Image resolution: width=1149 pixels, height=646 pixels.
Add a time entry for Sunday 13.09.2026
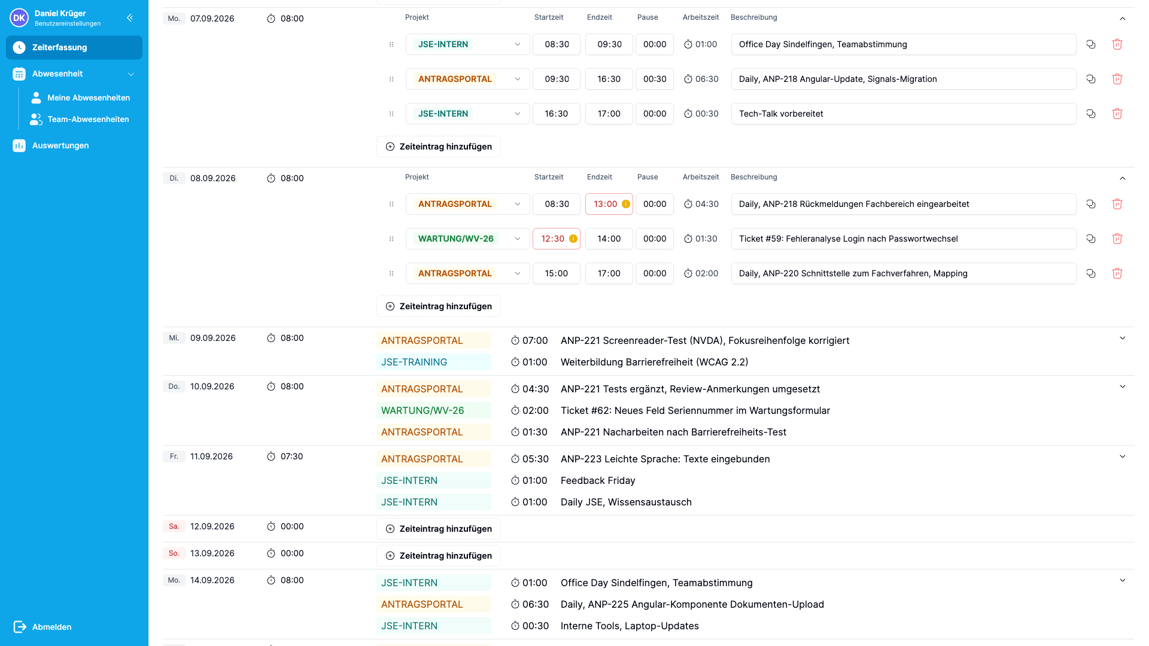[x=439, y=556]
